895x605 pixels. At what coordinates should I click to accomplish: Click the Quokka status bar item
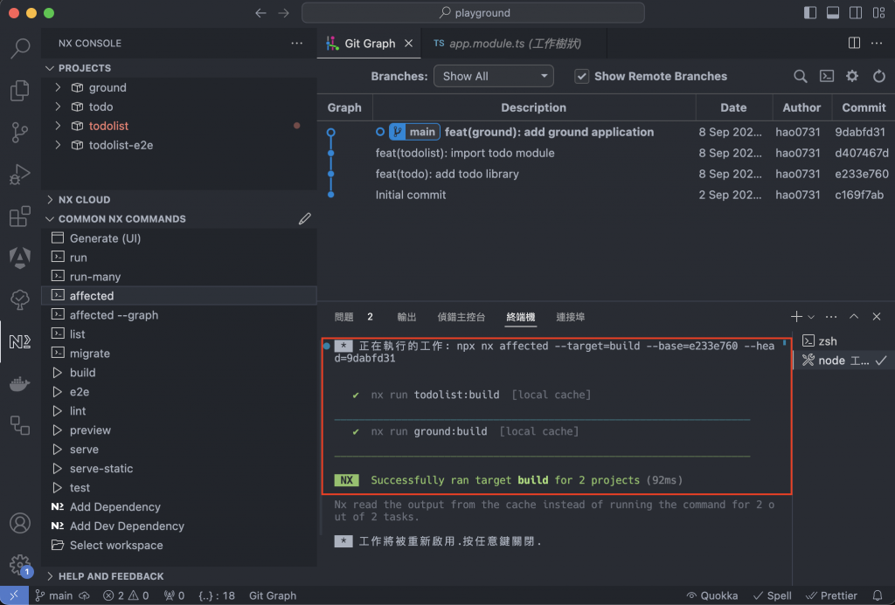711,595
